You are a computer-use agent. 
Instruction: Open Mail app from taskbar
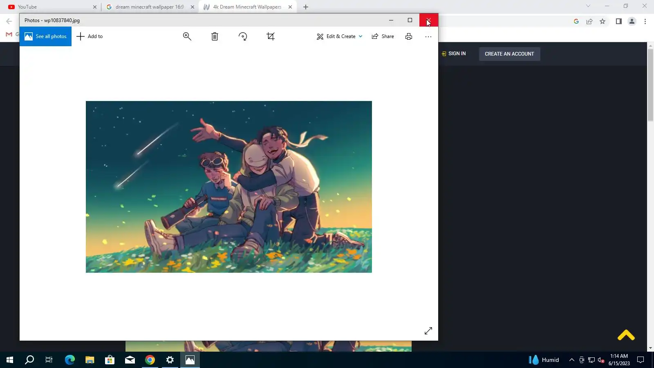coord(130,360)
